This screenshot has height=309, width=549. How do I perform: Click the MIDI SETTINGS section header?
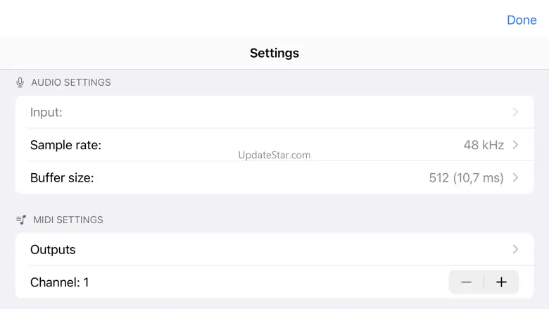pos(68,220)
